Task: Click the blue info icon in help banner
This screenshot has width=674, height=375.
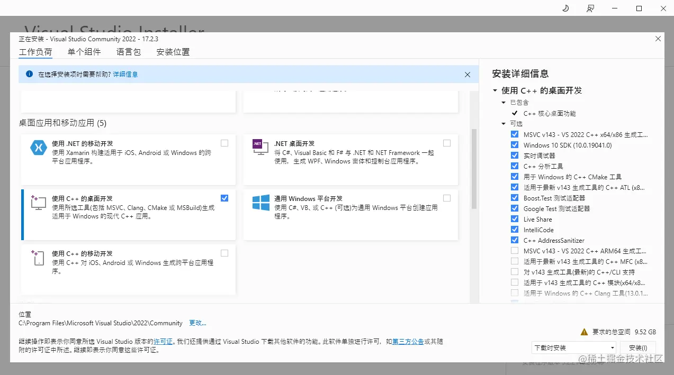Action: (29, 74)
